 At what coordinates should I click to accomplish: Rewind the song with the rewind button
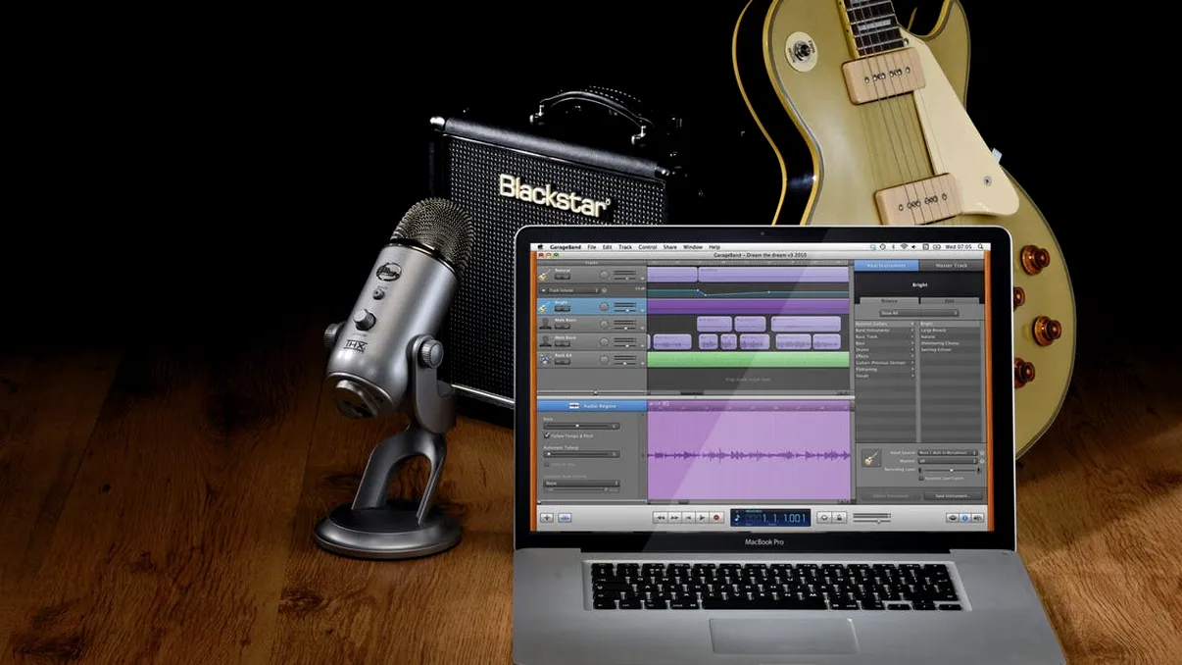click(x=661, y=518)
